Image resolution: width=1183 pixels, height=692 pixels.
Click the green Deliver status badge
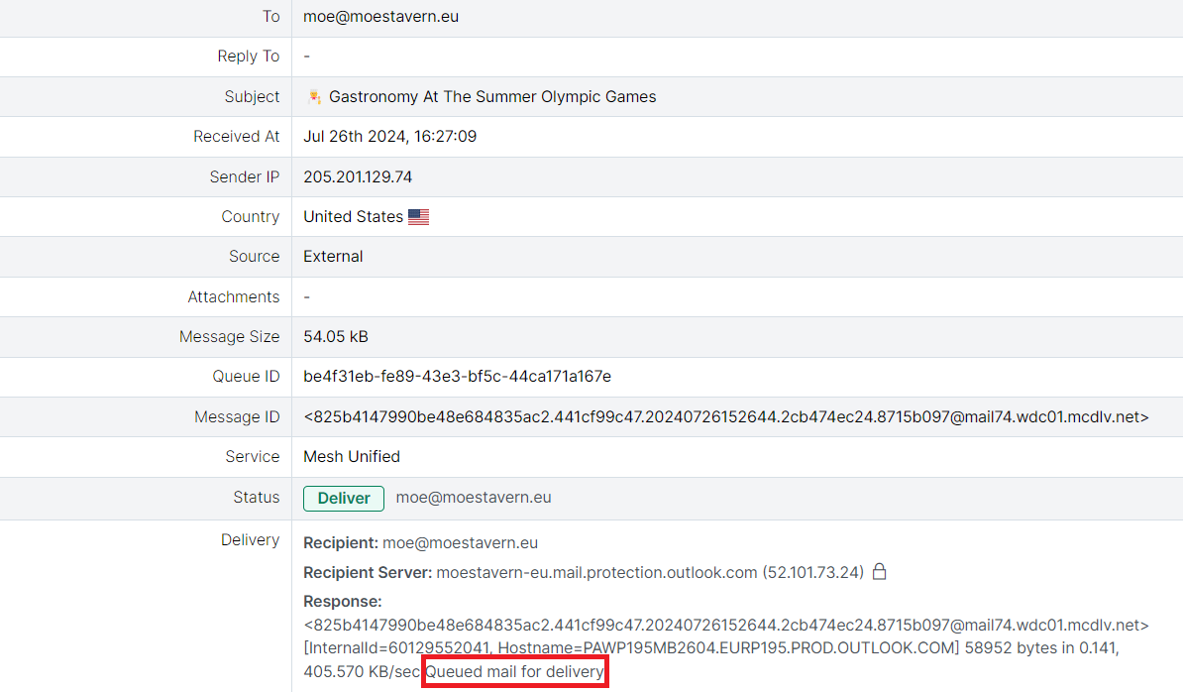pyautogui.click(x=344, y=498)
